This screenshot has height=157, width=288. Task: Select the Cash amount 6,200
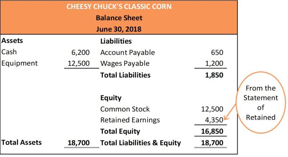click(80, 52)
